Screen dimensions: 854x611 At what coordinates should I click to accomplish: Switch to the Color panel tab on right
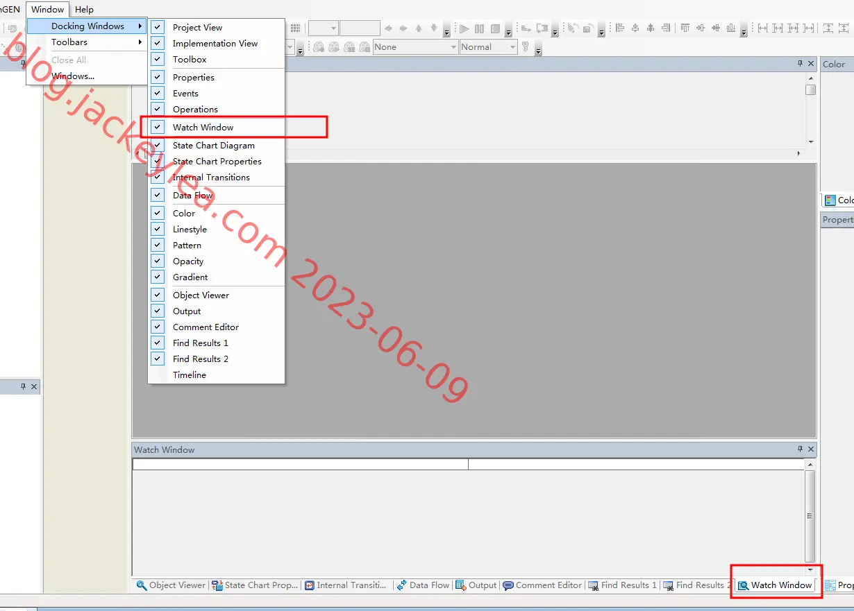tap(839, 200)
